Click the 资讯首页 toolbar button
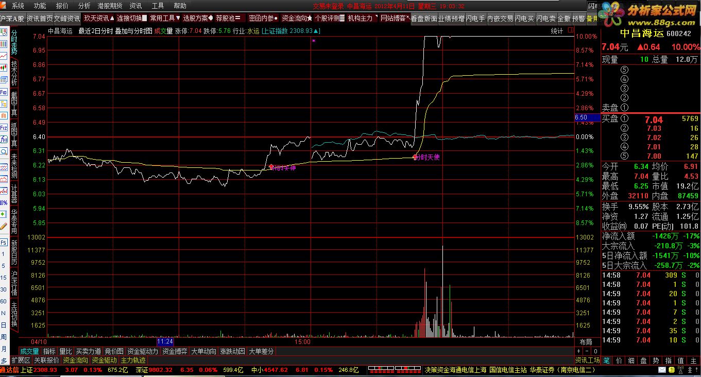 pos(40,19)
